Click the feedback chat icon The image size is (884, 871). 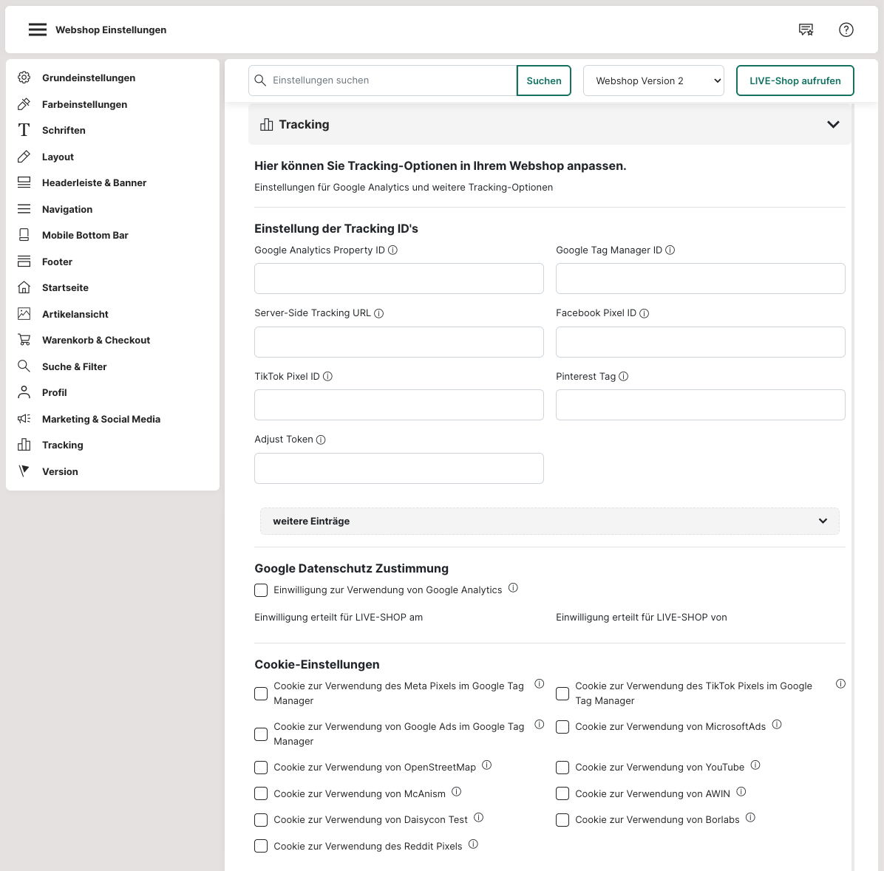click(x=806, y=30)
